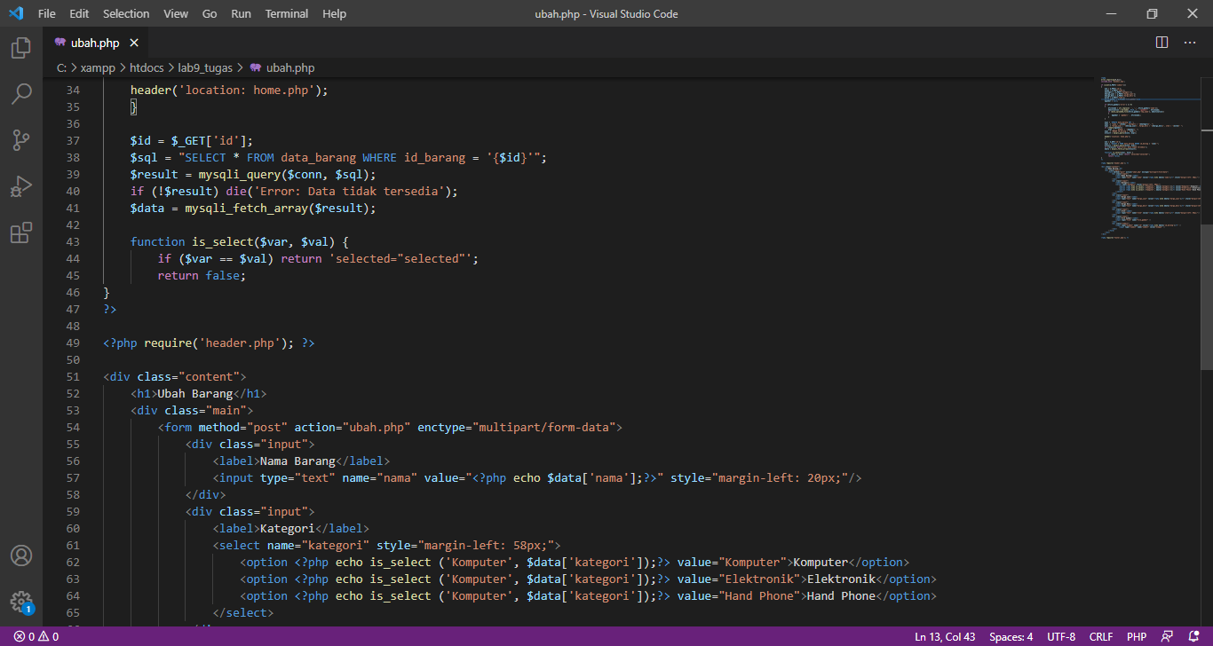This screenshot has width=1213, height=646.
Task: Open the View menu
Action: pos(176,13)
